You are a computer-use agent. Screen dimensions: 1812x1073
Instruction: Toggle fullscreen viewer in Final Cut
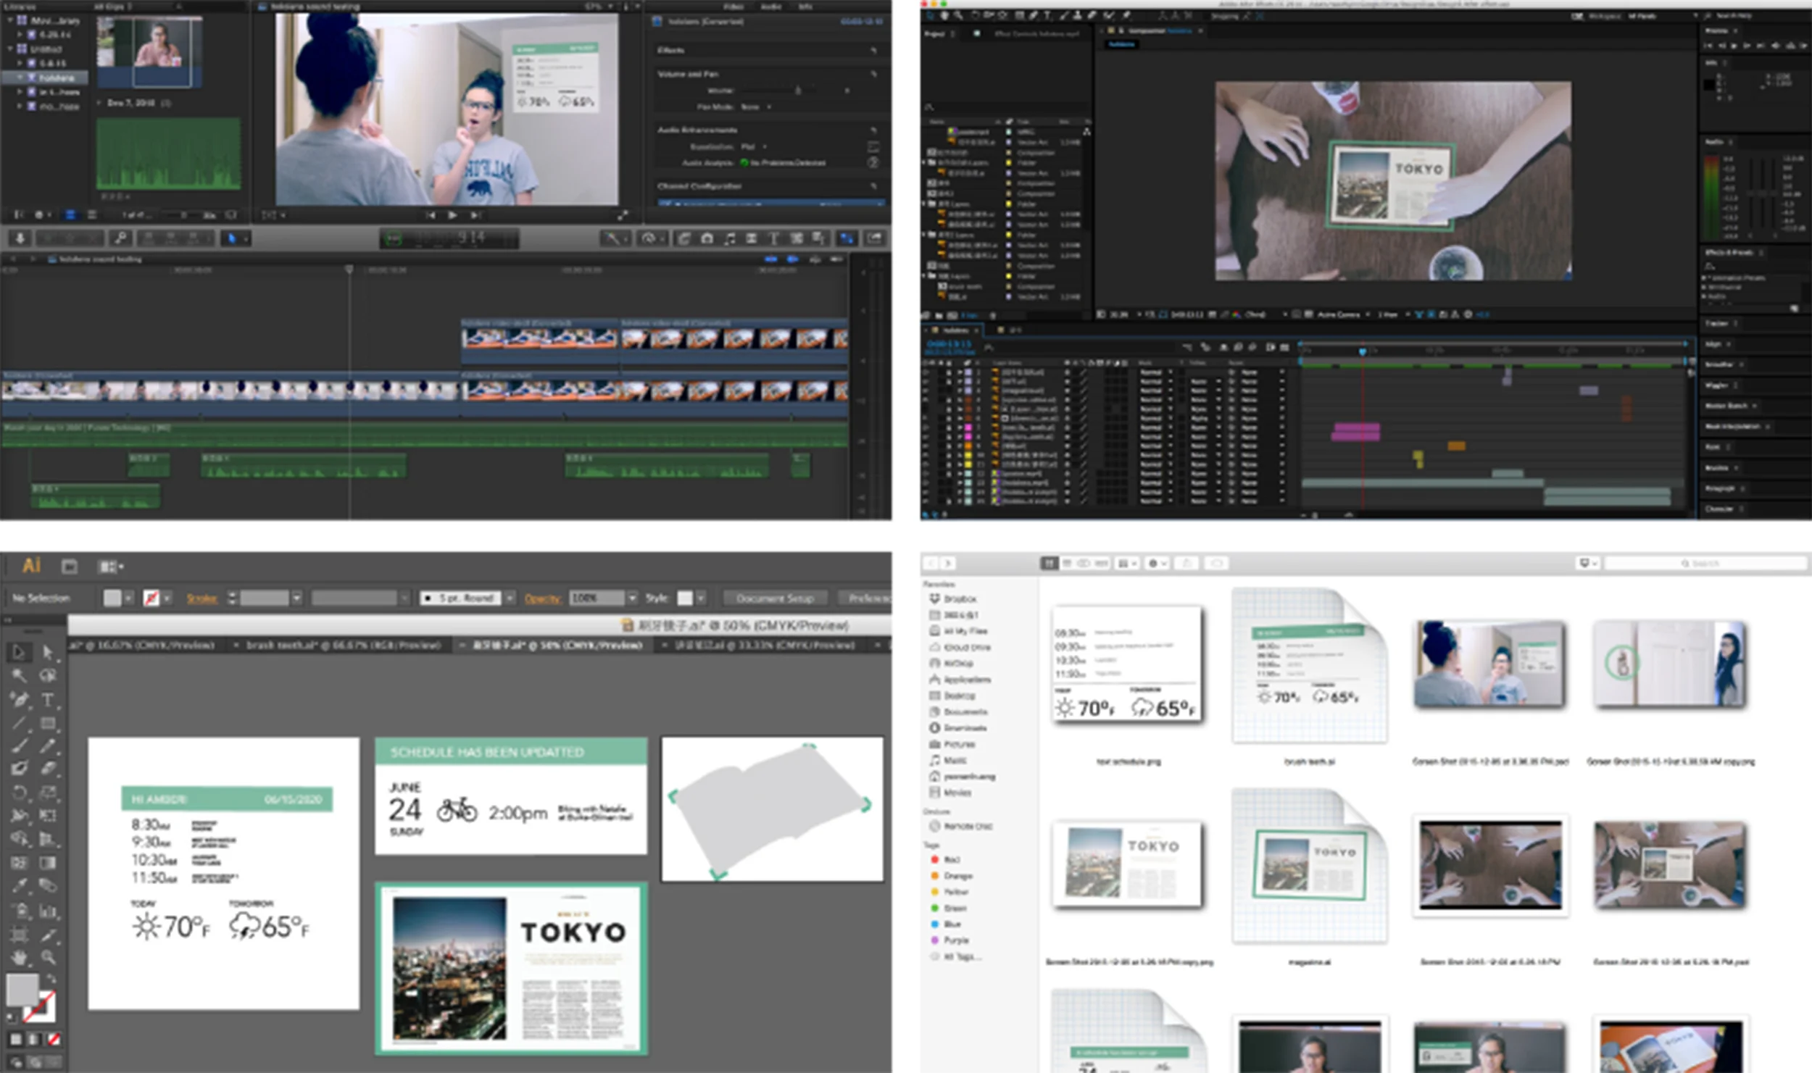point(623,215)
